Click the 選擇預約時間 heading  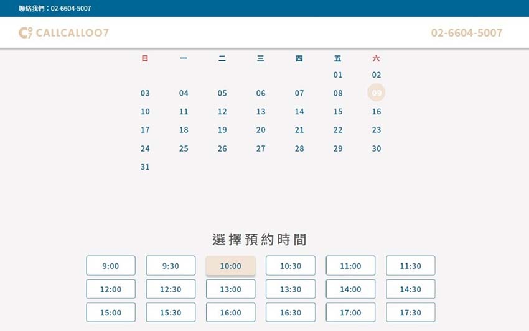pos(260,240)
